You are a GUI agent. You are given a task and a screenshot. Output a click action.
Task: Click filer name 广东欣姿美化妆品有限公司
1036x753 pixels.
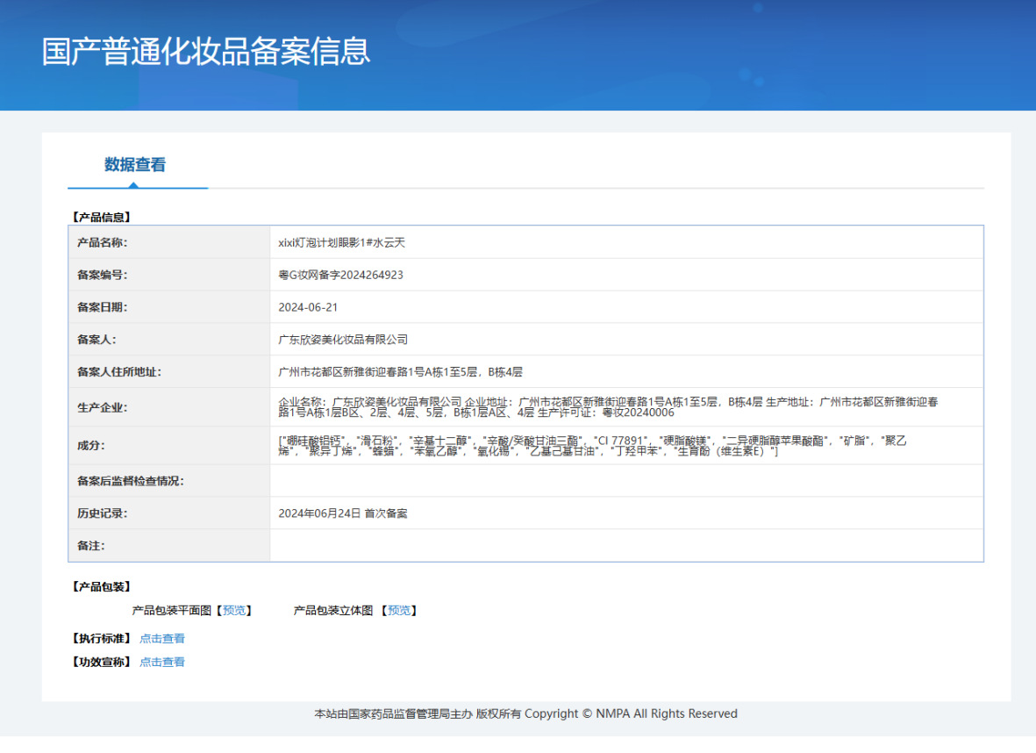point(343,340)
